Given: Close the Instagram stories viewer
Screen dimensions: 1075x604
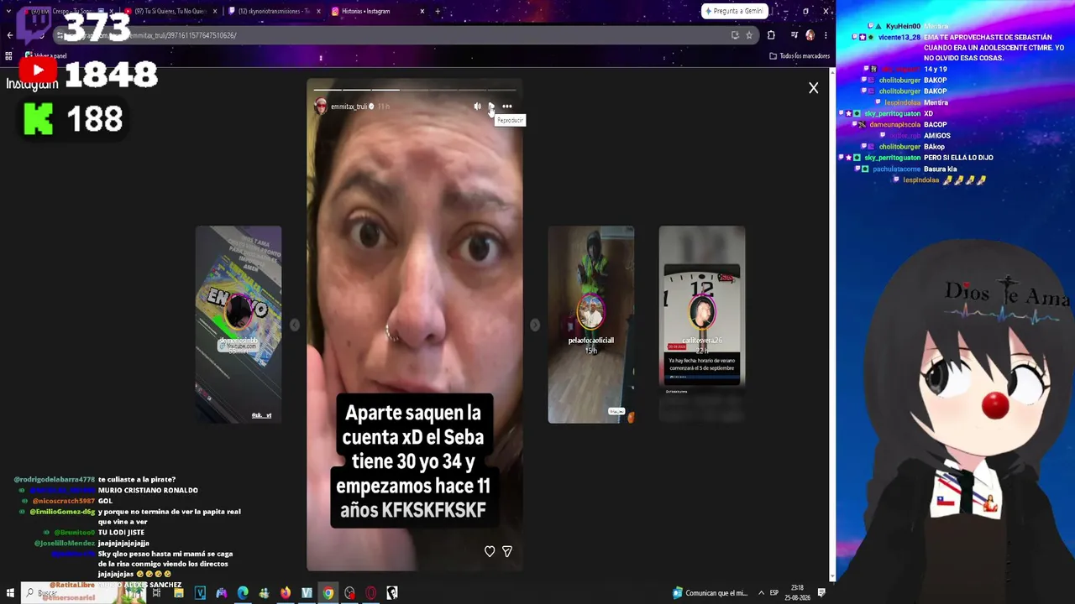Looking at the screenshot, I should click(x=813, y=87).
